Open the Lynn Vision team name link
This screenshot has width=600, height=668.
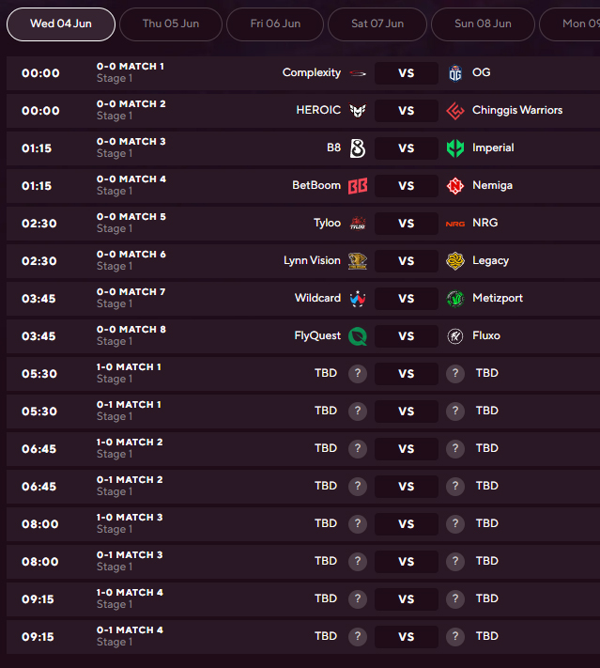point(312,260)
